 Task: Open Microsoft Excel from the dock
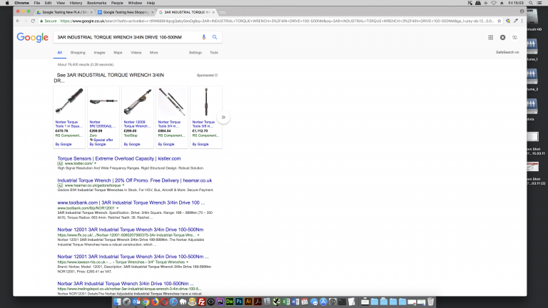[286, 302]
